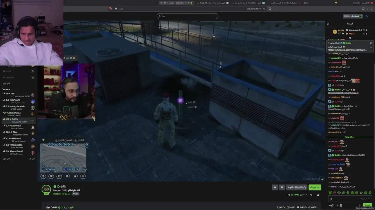Viewport: 375px width, 210px height.
Task: Click the green subscribe button
Action: pos(315,187)
